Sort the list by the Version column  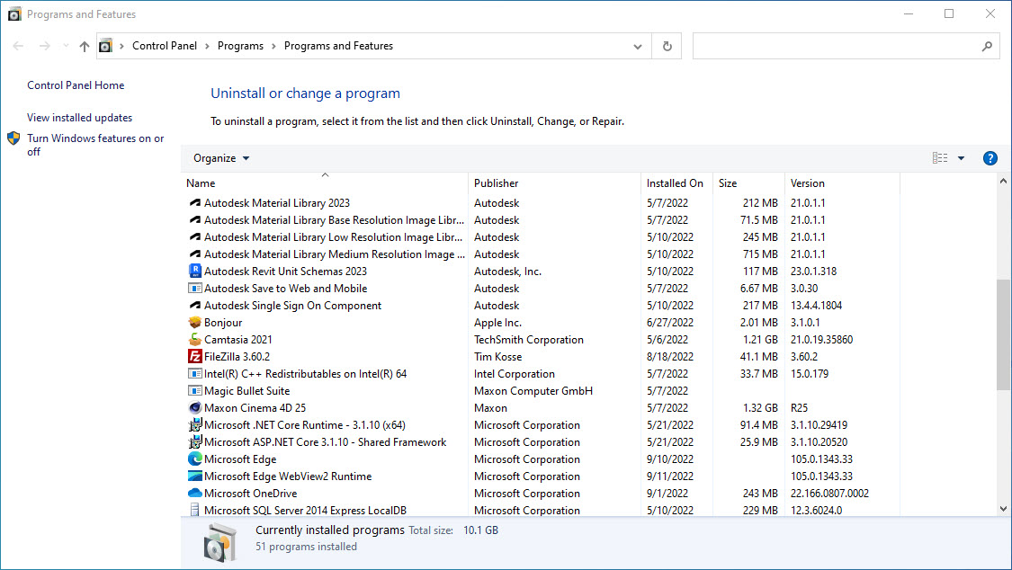(842, 183)
